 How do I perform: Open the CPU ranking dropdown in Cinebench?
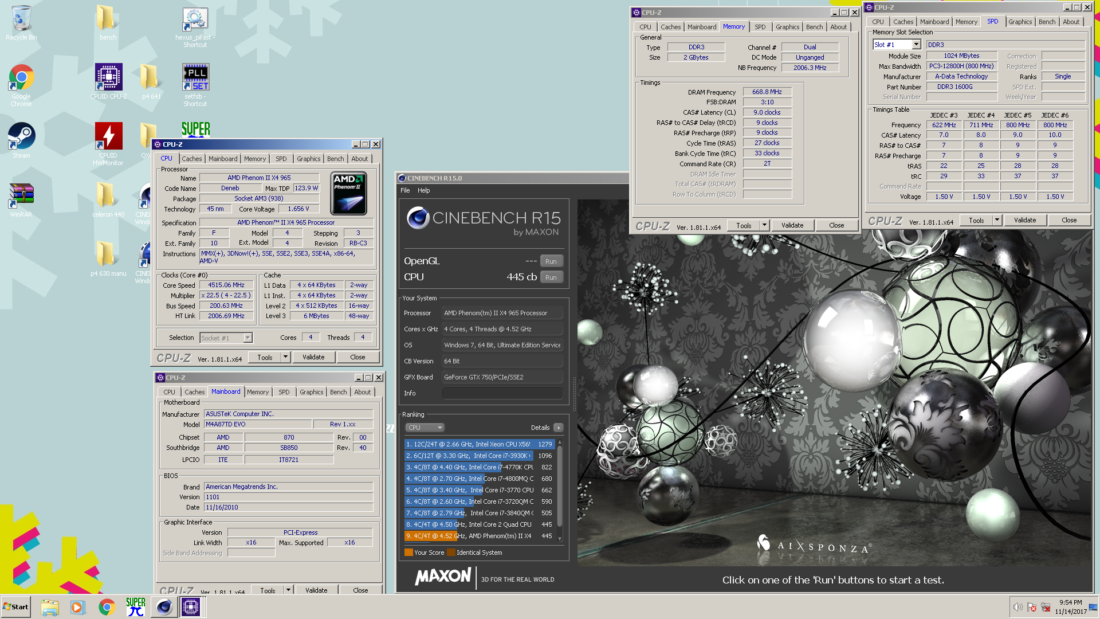[x=425, y=428]
